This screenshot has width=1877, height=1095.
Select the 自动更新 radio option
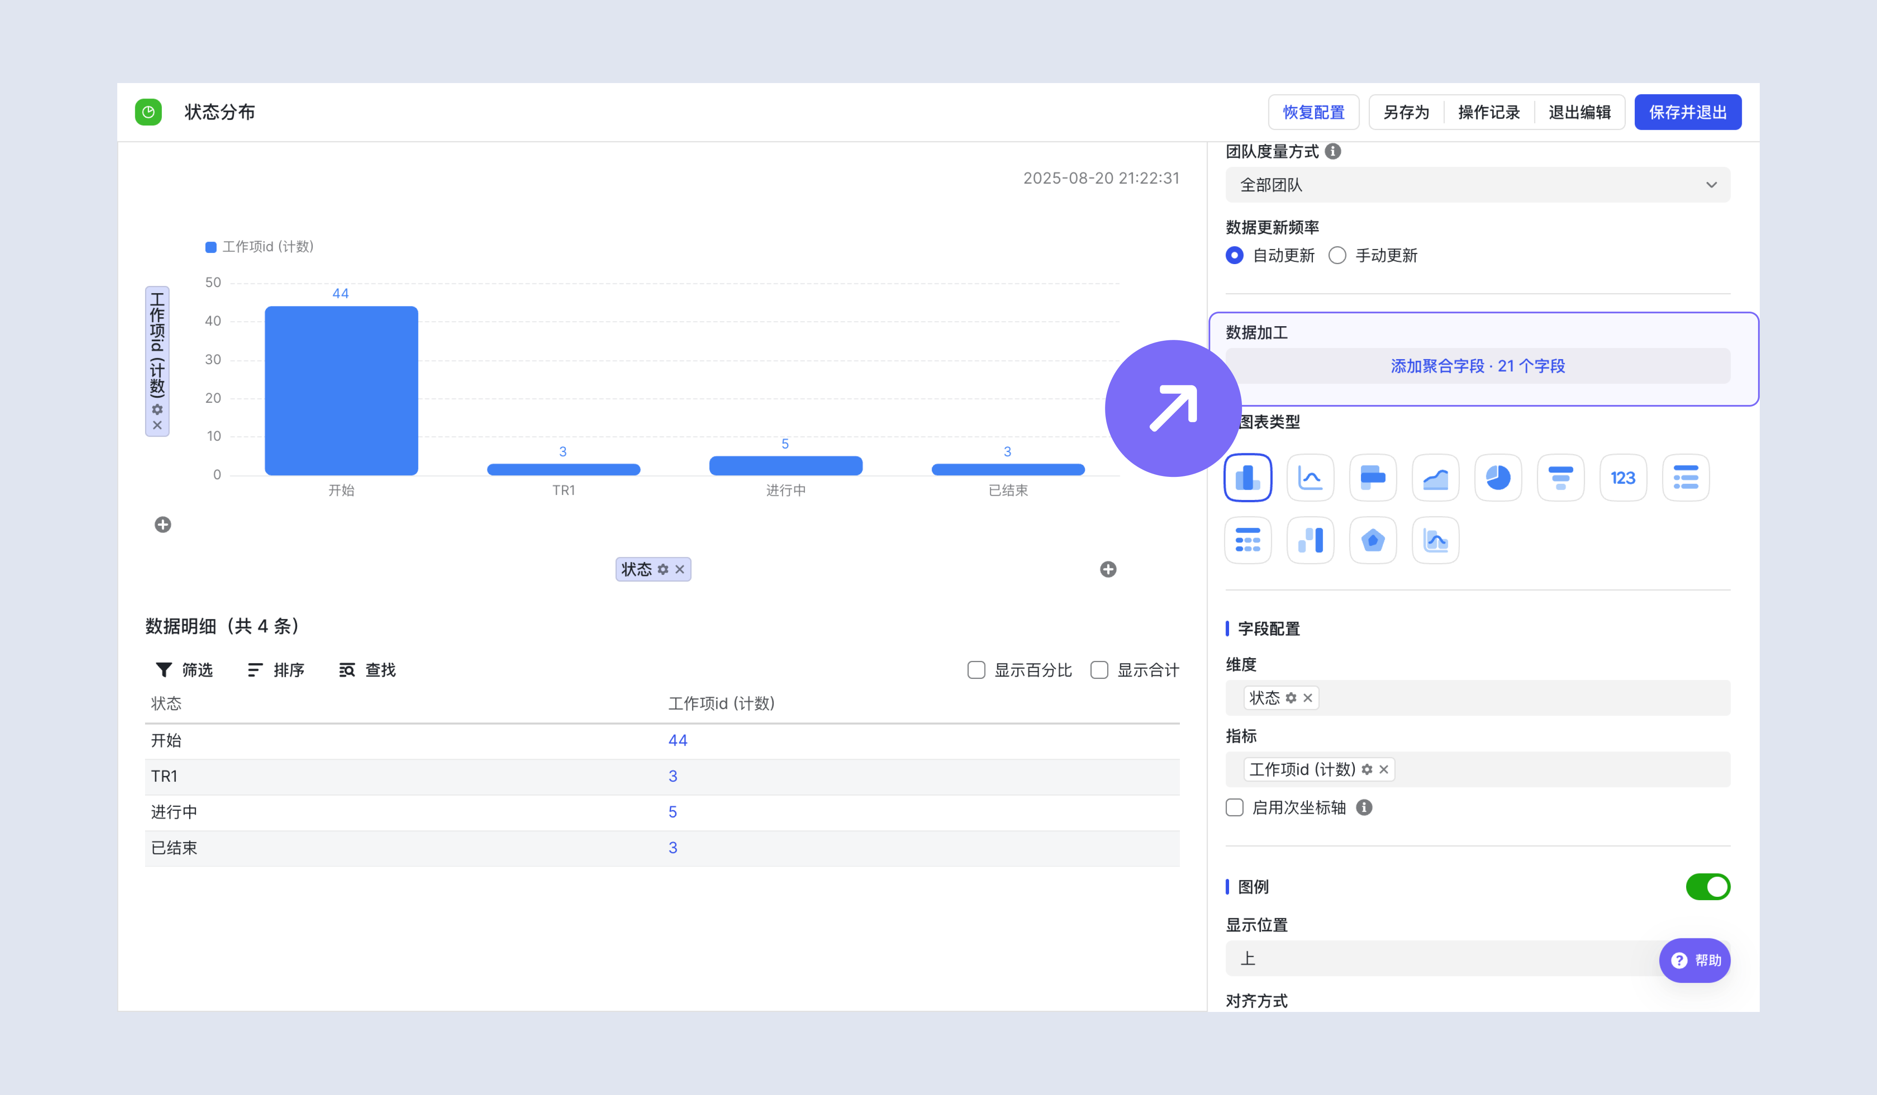pyautogui.click(x=1234, y=256)
